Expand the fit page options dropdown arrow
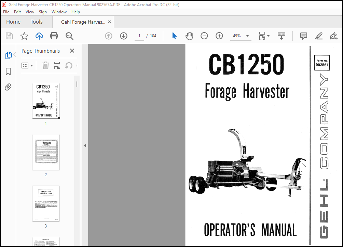 click(x=268, y=36)
